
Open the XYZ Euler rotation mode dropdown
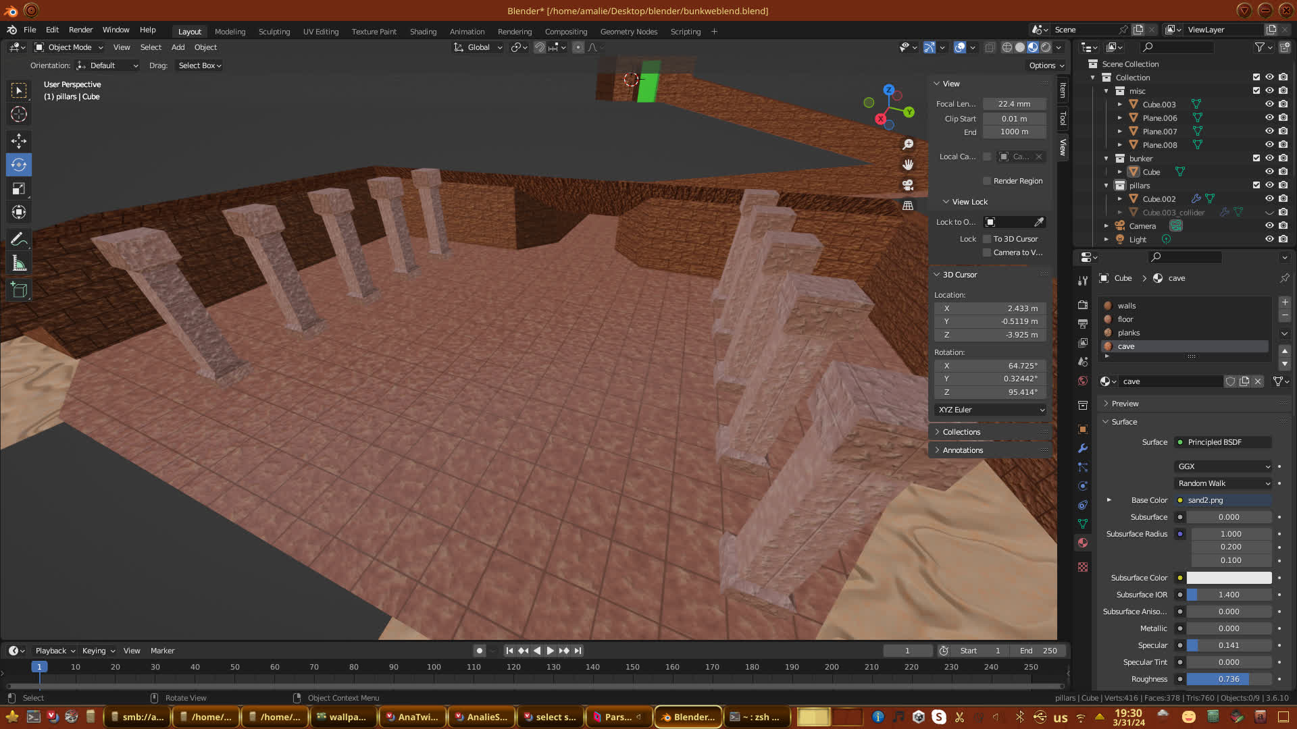click(x=990, y=410)
